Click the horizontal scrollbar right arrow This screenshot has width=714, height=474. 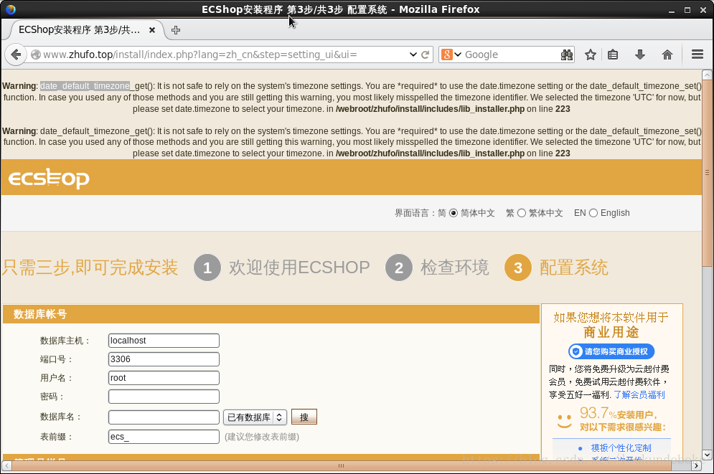pyautogui.click(x=696, y=465)
